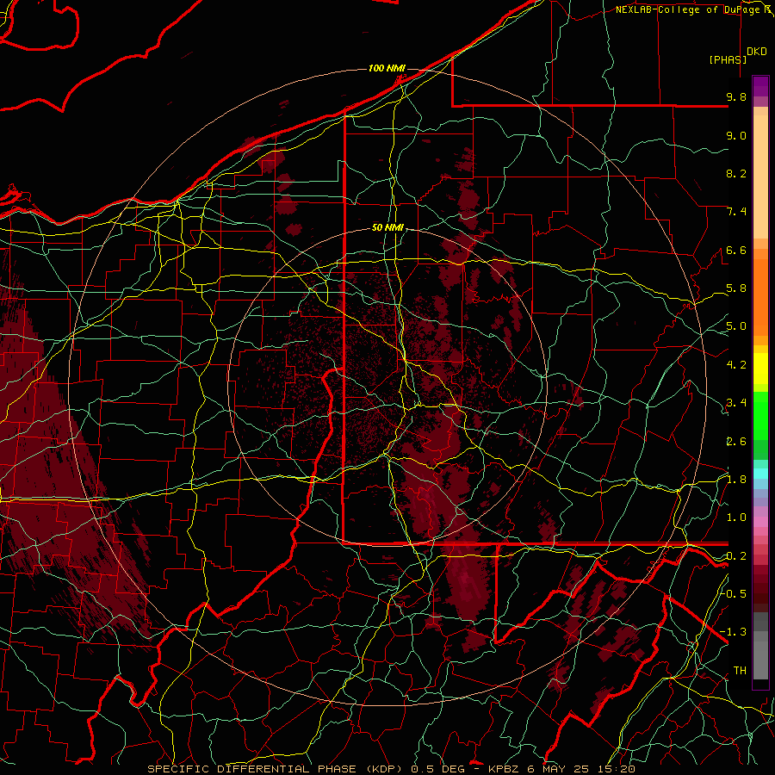The image size is (775, 775).
Task: Click the -1.3 color scale value
Action: 734,632
